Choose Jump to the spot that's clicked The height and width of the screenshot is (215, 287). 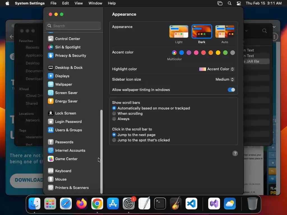click(x=114, y=140)
